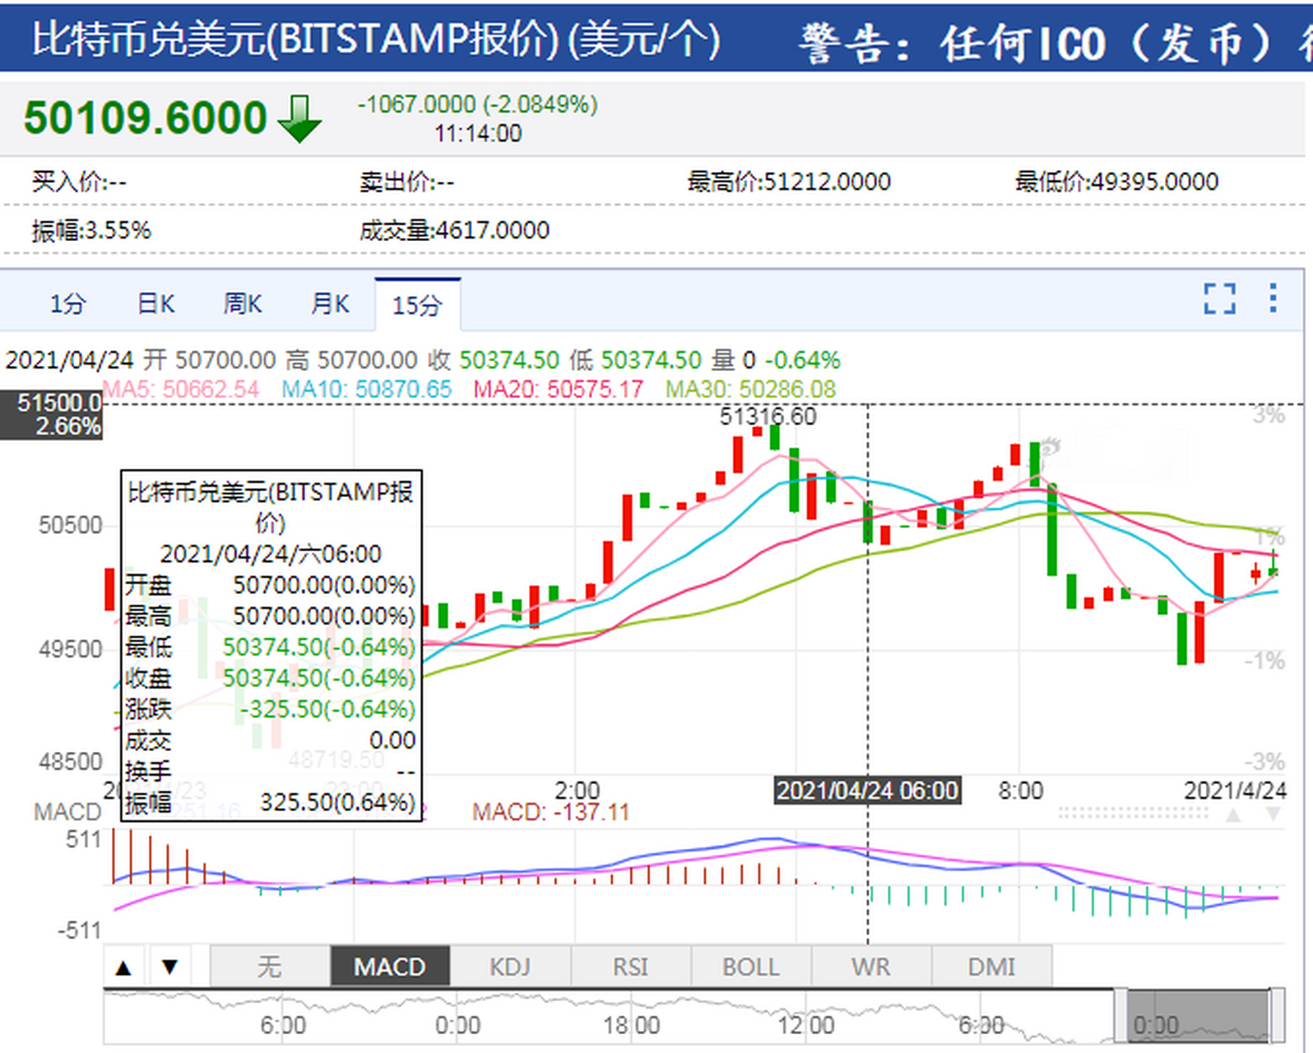Open the three-dot chart options menu
Screen dimensions: 1313x1053
pyautogui.click(x=1273, y=298)
